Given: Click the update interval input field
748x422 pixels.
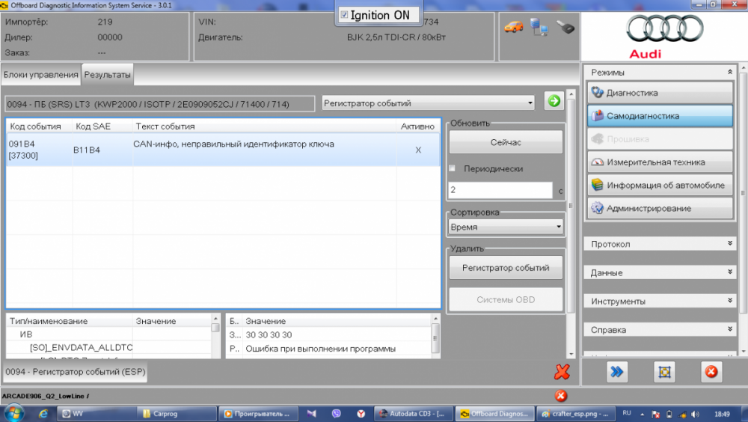Looking at the screenshot, I should (500, 189).
